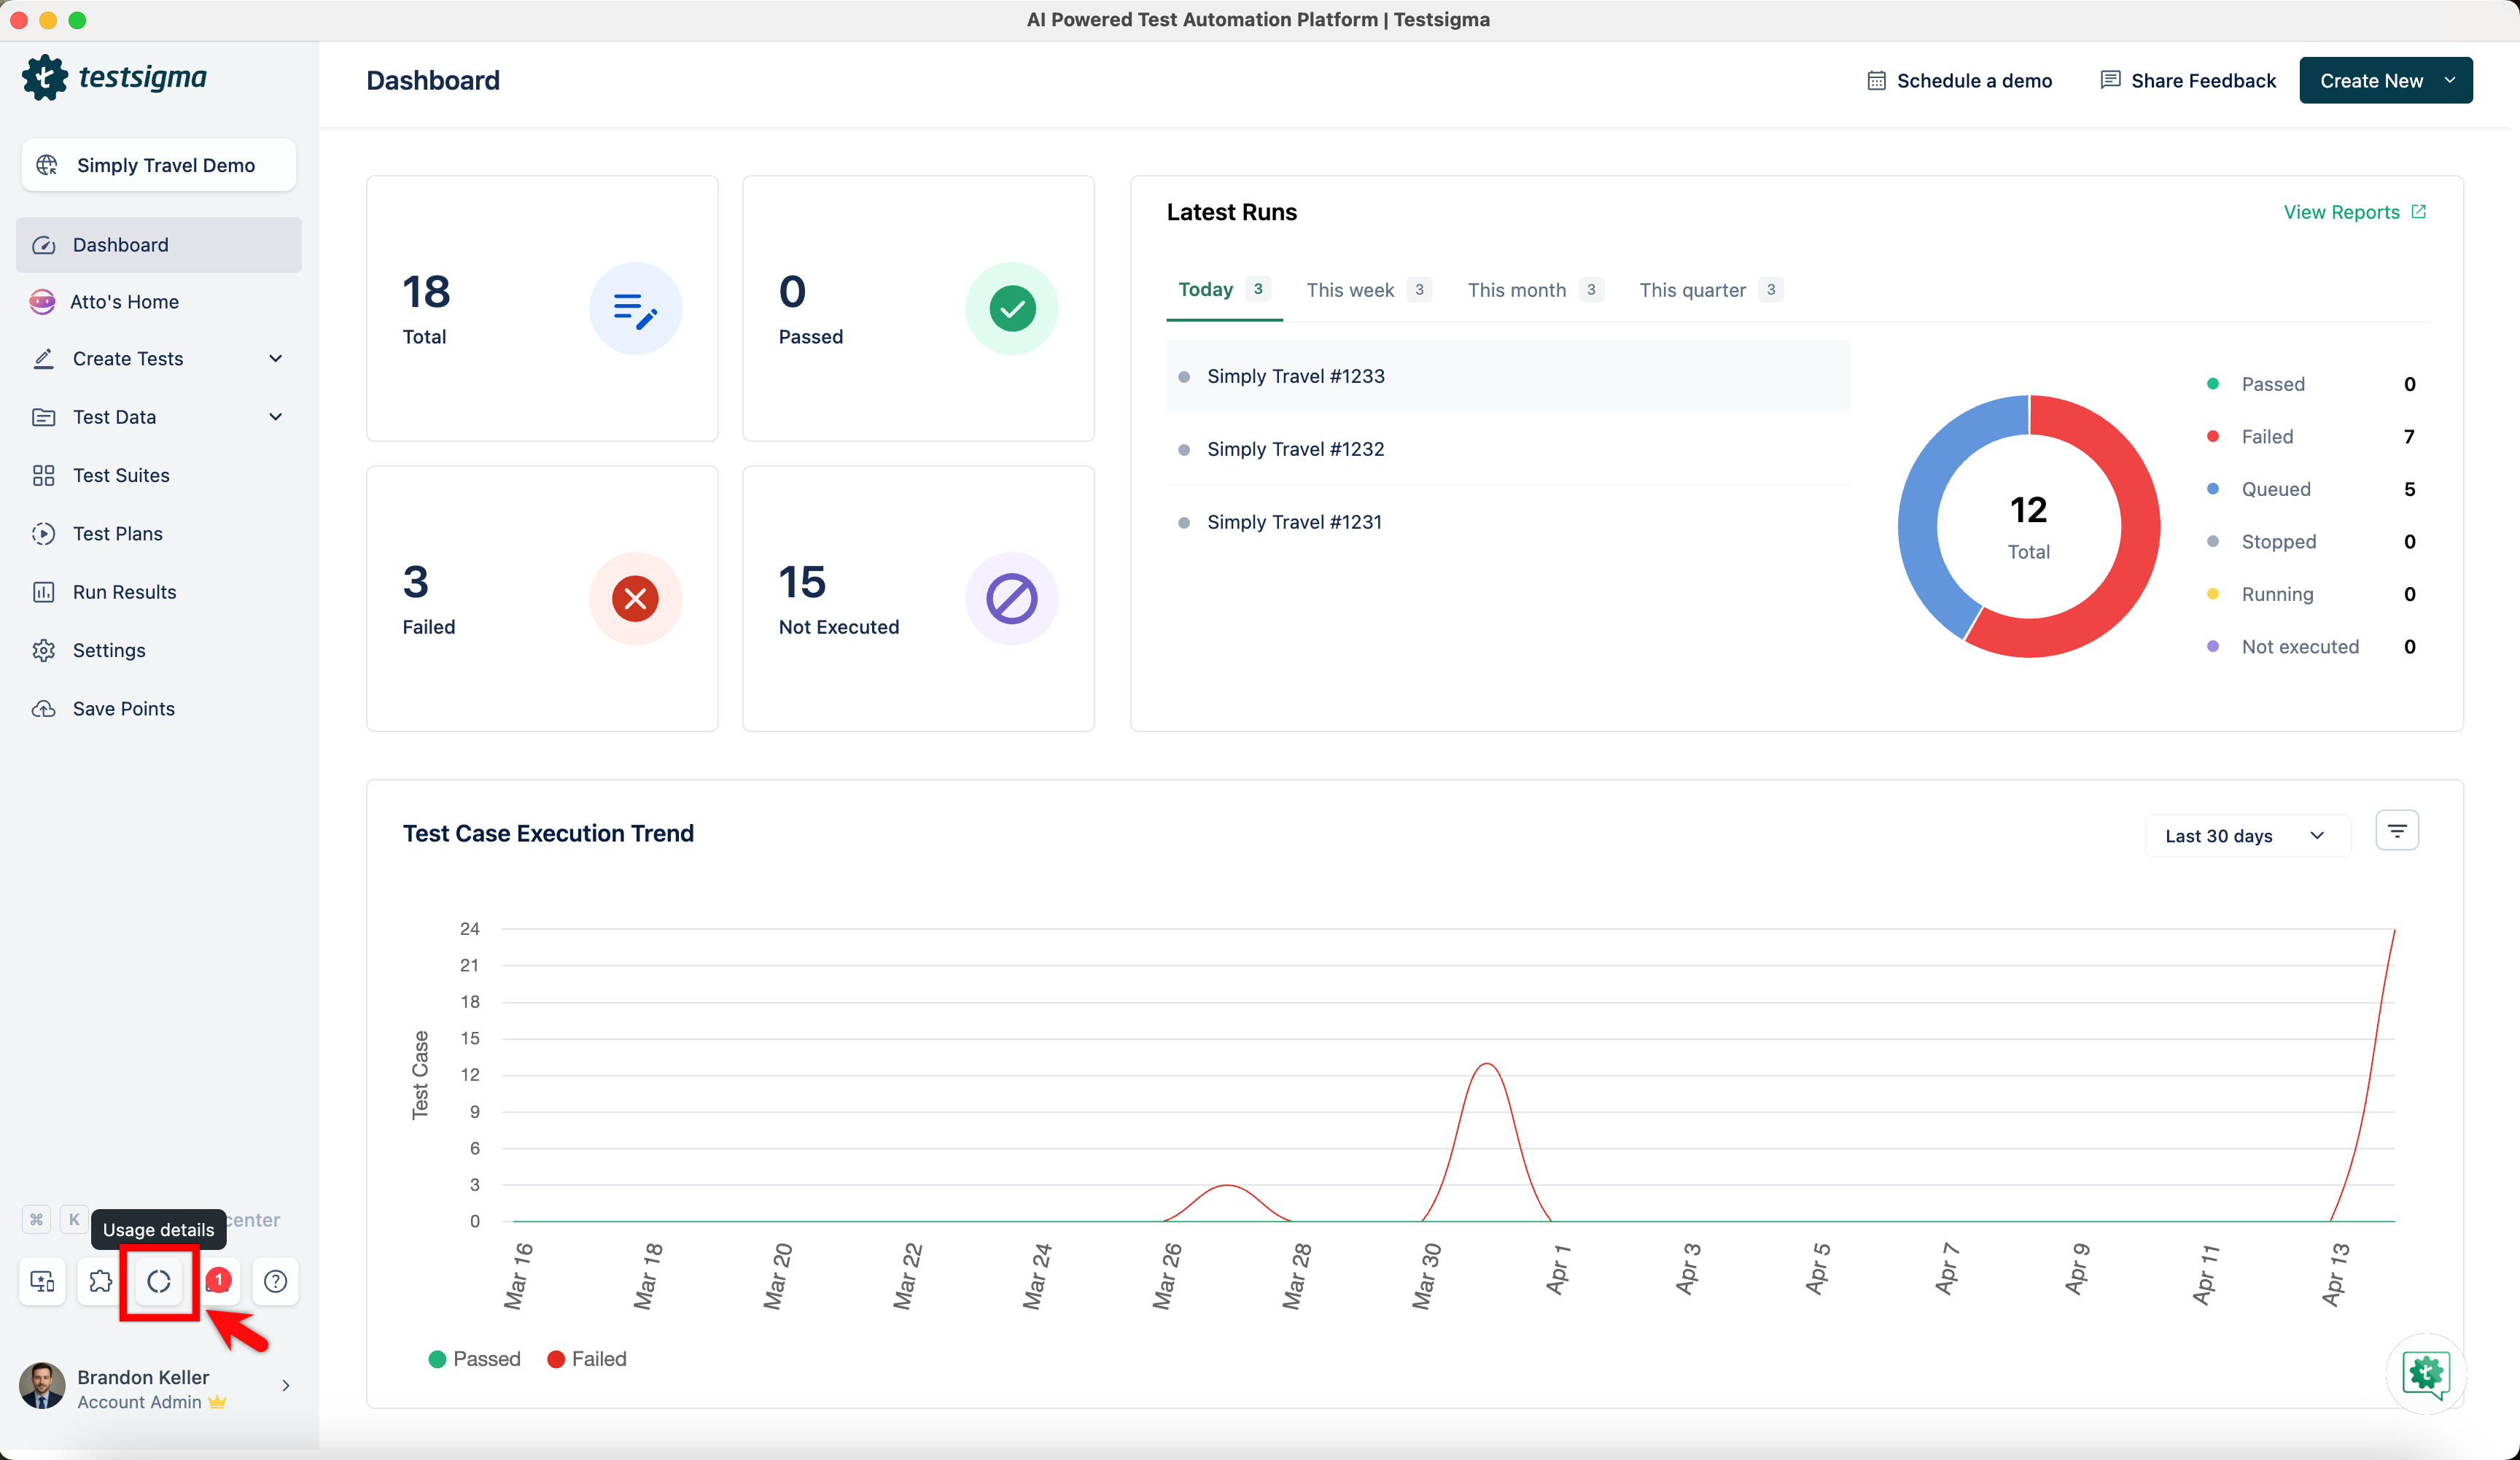Click the chart filter icon button
This screenshot has width=2520, height=1460.
click(2396, 831)
